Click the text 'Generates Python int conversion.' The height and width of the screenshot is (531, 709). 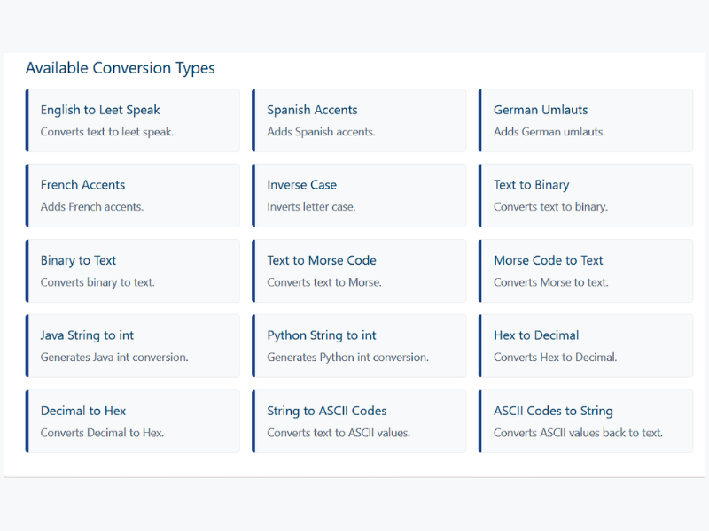click(x=347, y=358)
